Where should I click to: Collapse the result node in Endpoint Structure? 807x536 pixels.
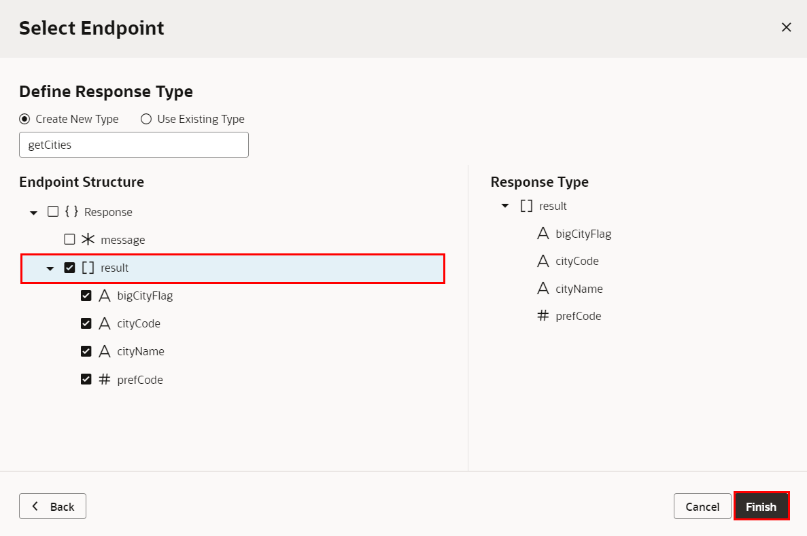click(x=50, y=268)
